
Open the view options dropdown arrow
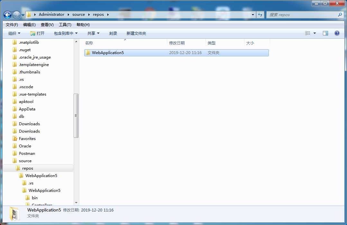(315, 33)
